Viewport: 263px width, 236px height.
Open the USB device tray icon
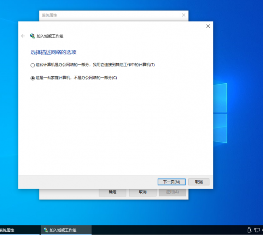[250, 230]
